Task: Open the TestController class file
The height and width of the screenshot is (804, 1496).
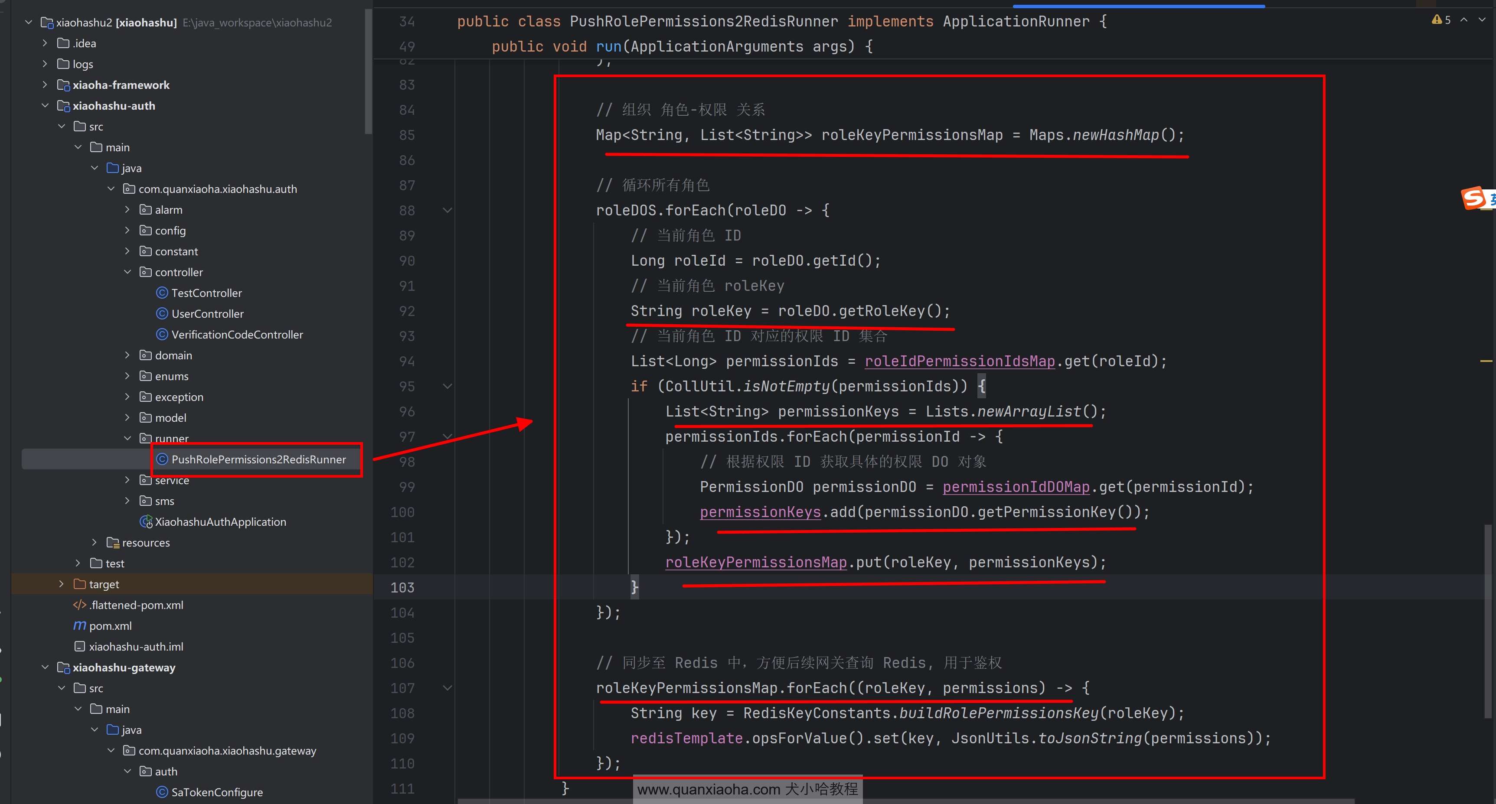Action: 206,293
